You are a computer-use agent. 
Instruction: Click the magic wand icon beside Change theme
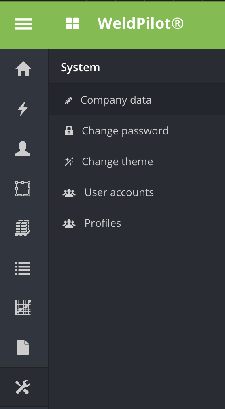click(69, 162)
